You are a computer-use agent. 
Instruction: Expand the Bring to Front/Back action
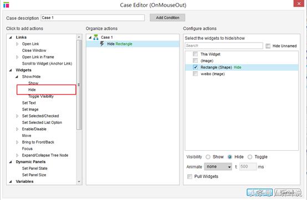(x=17, y=142)
